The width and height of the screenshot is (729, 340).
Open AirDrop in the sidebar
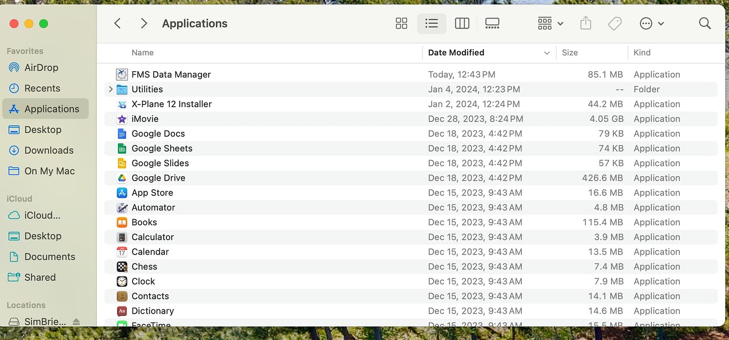coord(41,68)
